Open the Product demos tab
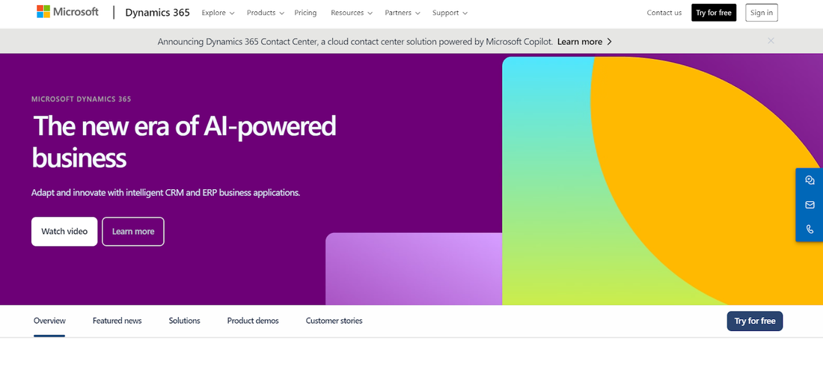Screen dimensions: 823x379 click(253, 321)
